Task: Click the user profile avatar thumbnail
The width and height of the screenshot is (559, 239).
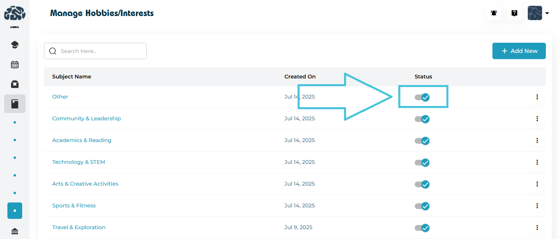Action: click(534, 13)
